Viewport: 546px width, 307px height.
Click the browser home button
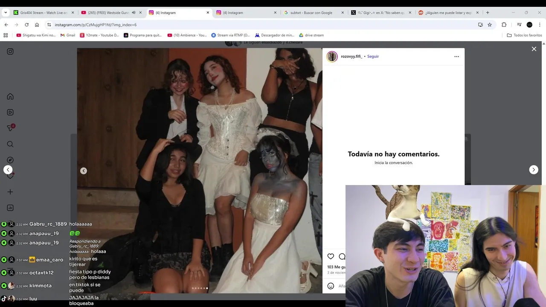pos(37,25)
